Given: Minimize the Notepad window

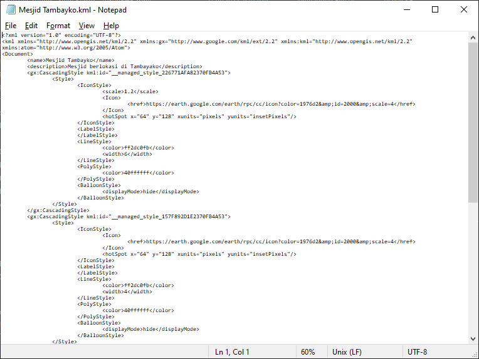Looking at the screenshot, I should tap(407, 10).
